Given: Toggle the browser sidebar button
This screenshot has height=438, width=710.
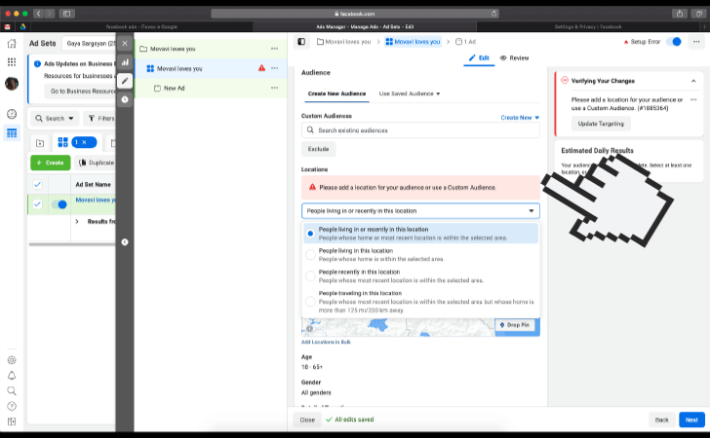Looking at the screenshot, I should pyautogui.click(x=66, y=14).
